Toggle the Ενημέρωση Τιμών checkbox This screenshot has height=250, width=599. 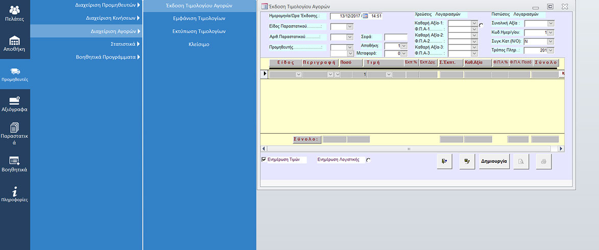click(264, 160)
